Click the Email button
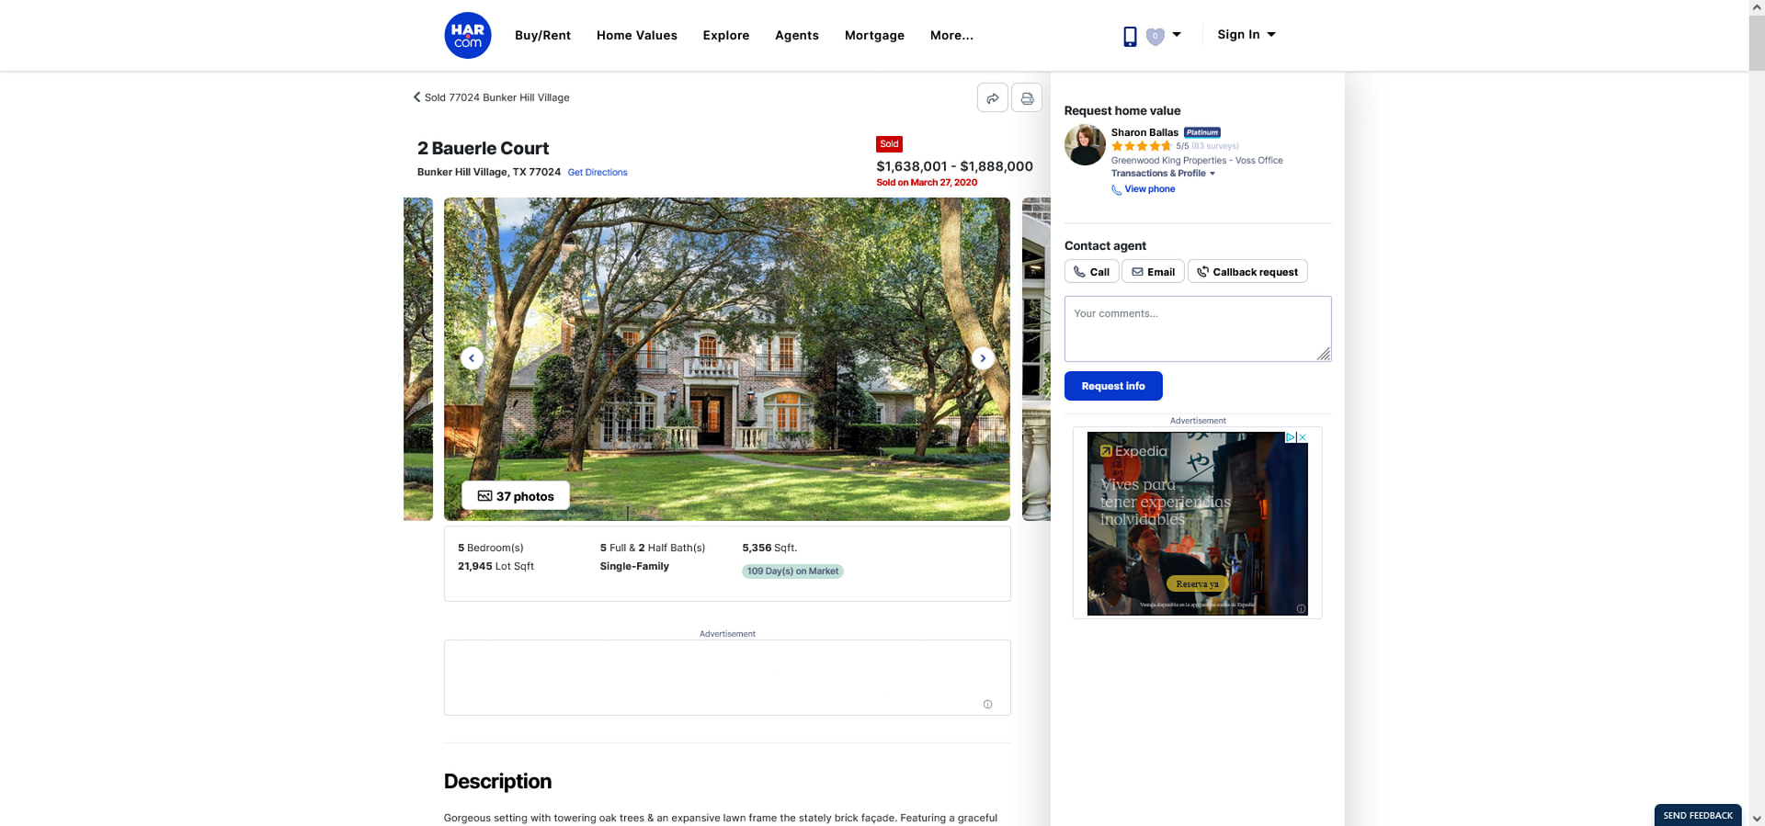The height and width of the screenshot is (826, 1765). [x=1153, y=272]
